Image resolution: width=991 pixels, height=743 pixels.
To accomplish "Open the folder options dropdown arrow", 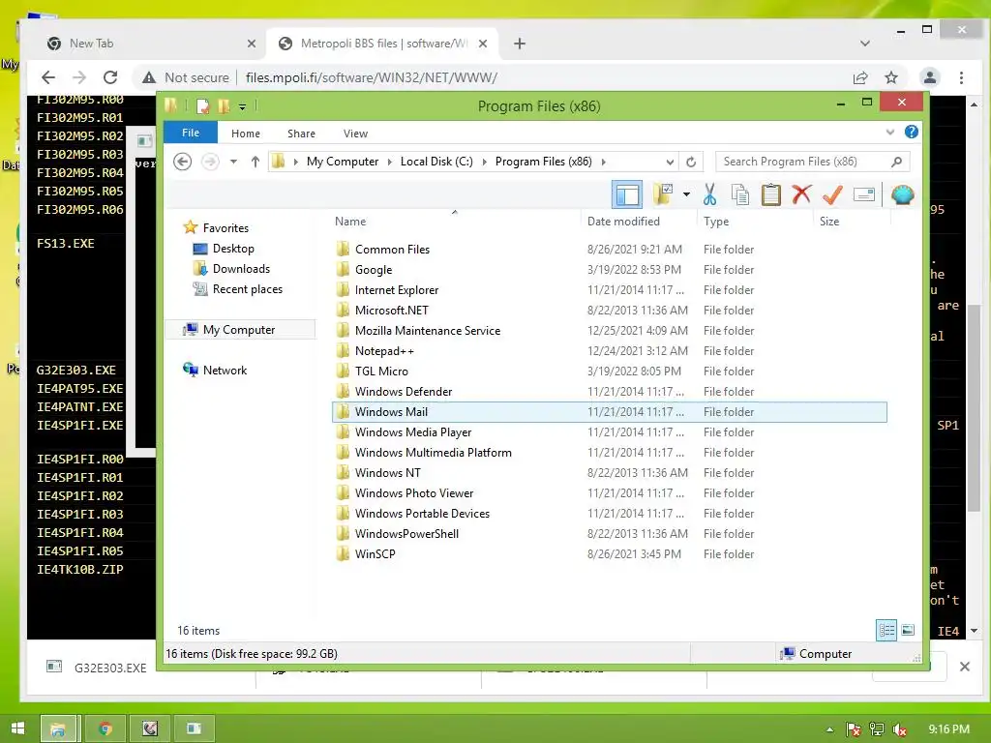I will coord(686,194).
